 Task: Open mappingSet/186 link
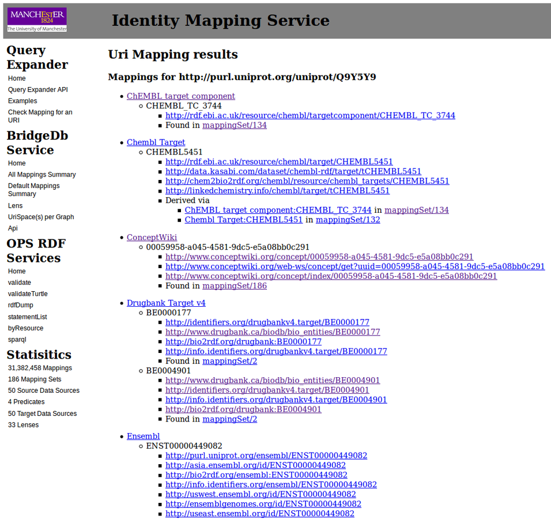pos(235,285)
